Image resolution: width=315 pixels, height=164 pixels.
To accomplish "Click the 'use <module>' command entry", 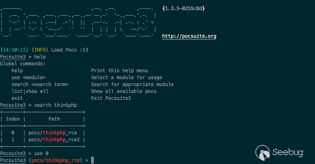I will click(28, 78).
